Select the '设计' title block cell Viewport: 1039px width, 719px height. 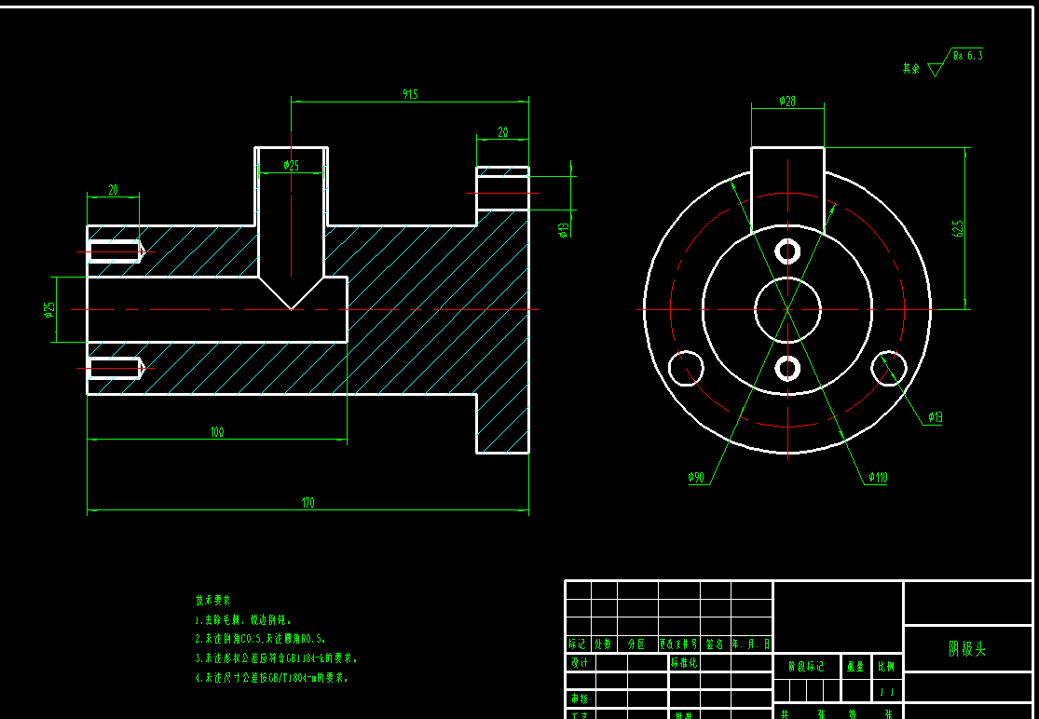[x=580, y=663]
